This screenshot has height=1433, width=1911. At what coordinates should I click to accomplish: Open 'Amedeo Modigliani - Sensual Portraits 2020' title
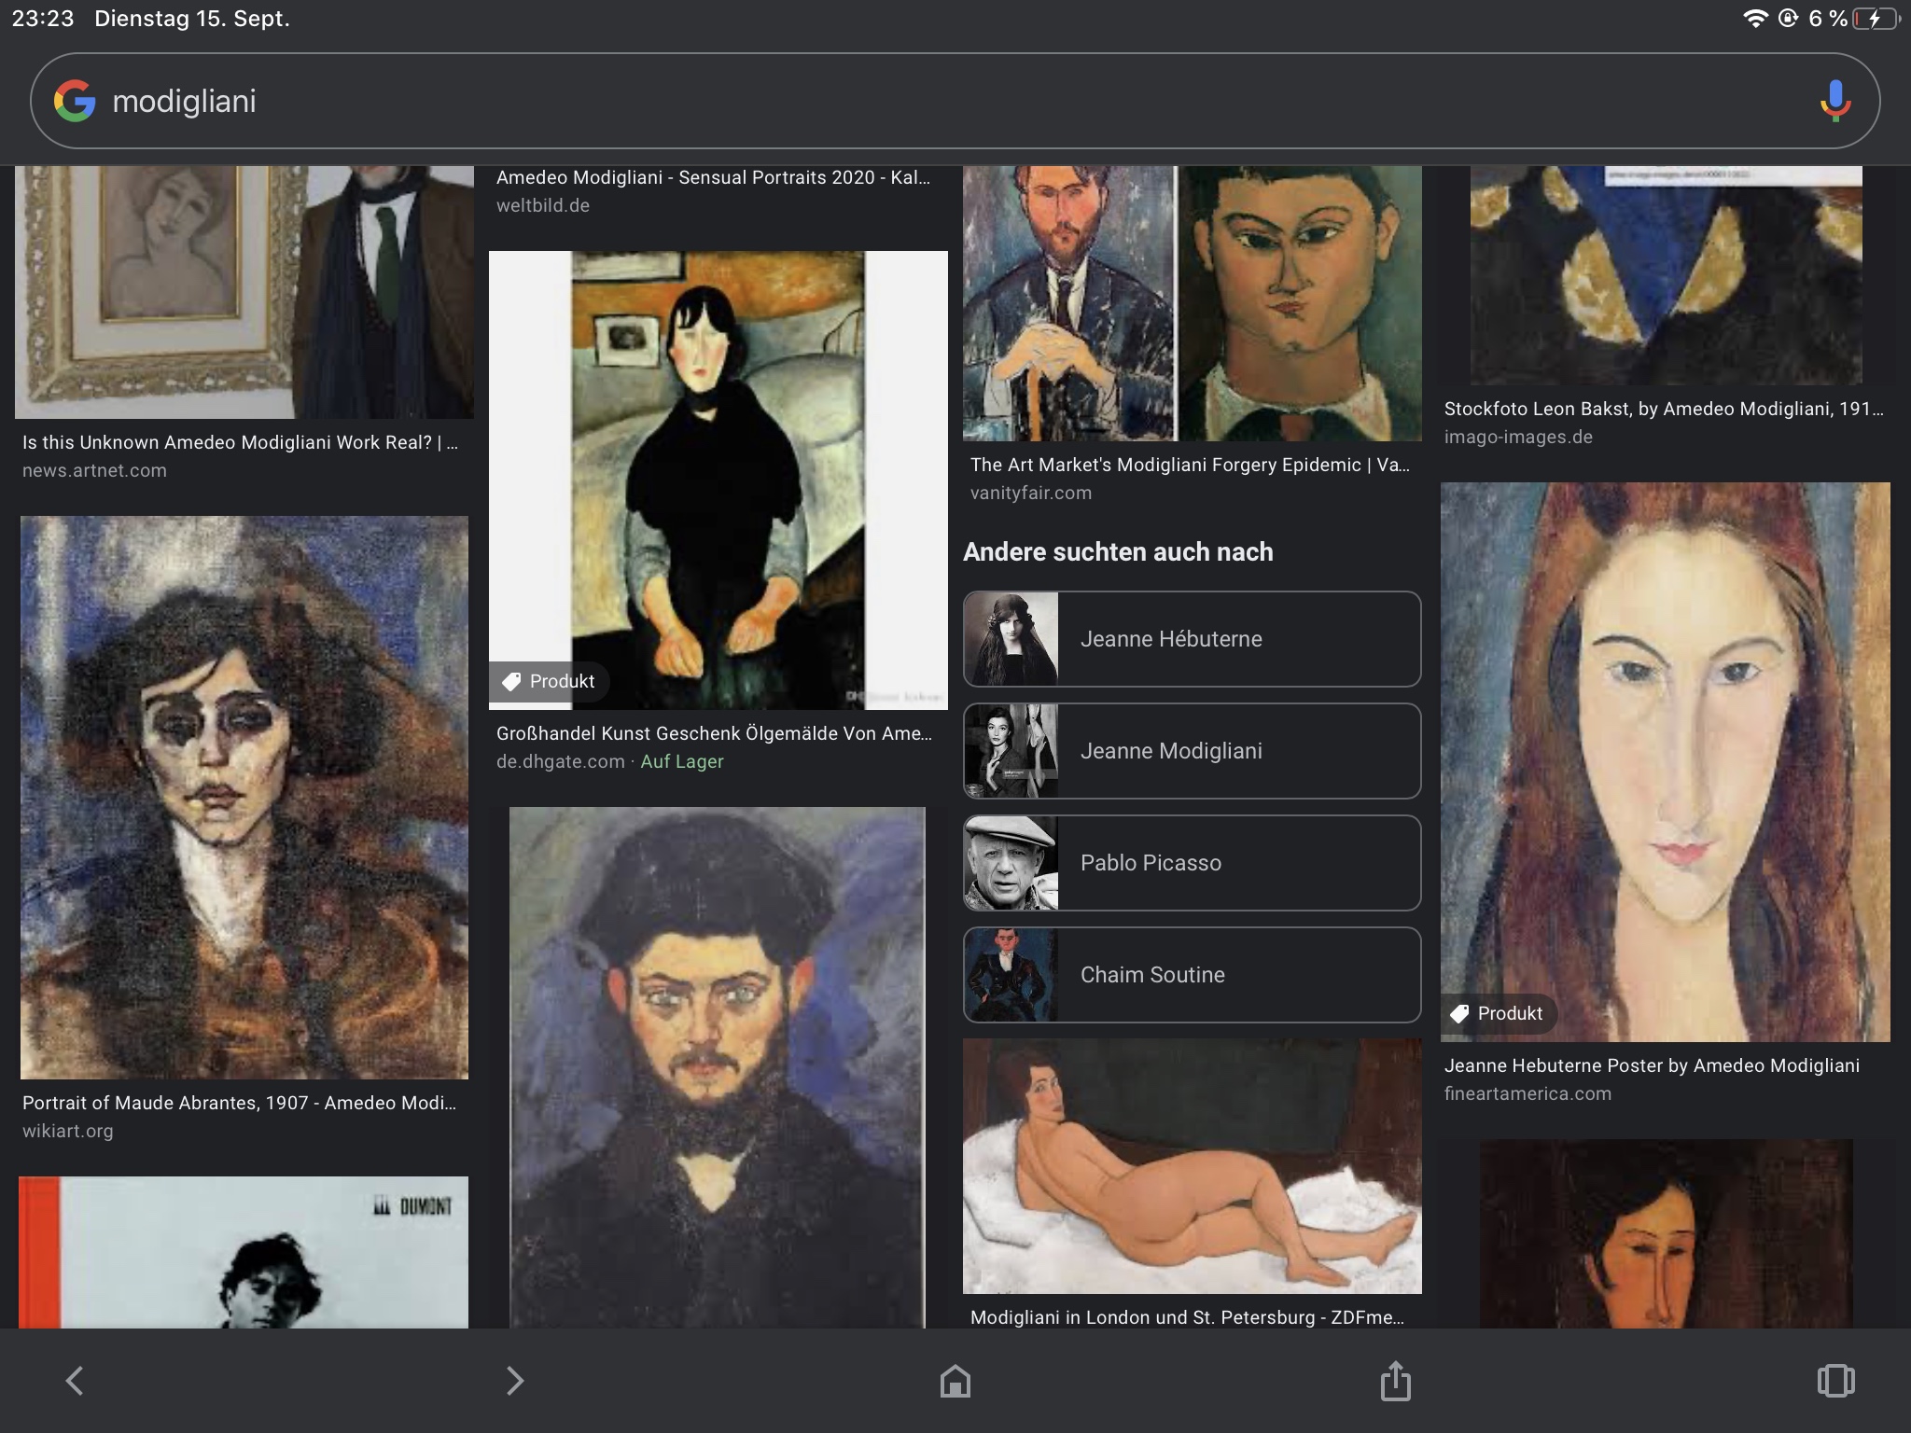(x=713, y=177)
